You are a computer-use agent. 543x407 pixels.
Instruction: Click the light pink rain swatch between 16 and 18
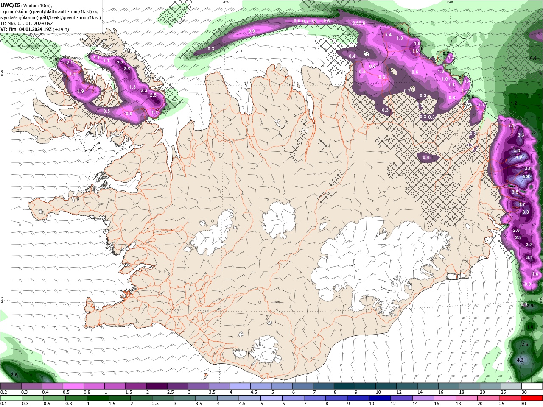(445, 398)
